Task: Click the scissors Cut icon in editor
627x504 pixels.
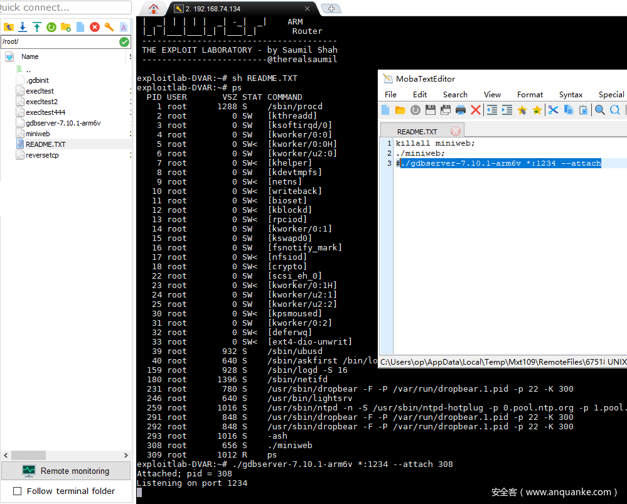Action: (x=553, y=110)
